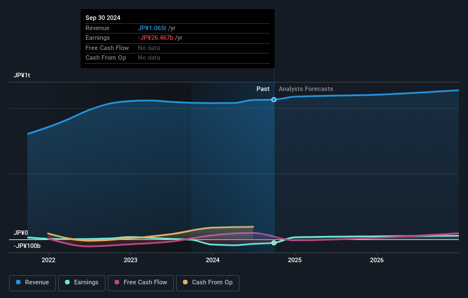The height and width of the screenshot is (298, 468).
Task: Click the Free Cash Flow No data value
Action: tap(149, 48)
